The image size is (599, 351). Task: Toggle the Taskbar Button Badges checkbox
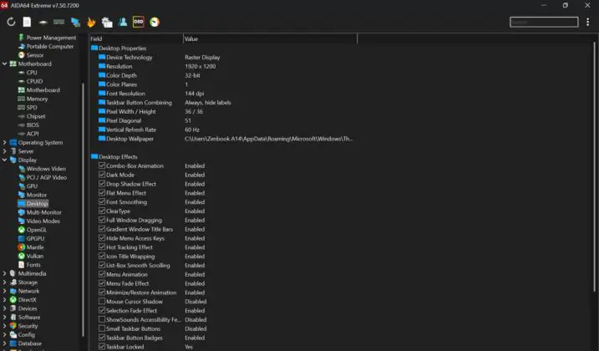click(x=102, y=338)
